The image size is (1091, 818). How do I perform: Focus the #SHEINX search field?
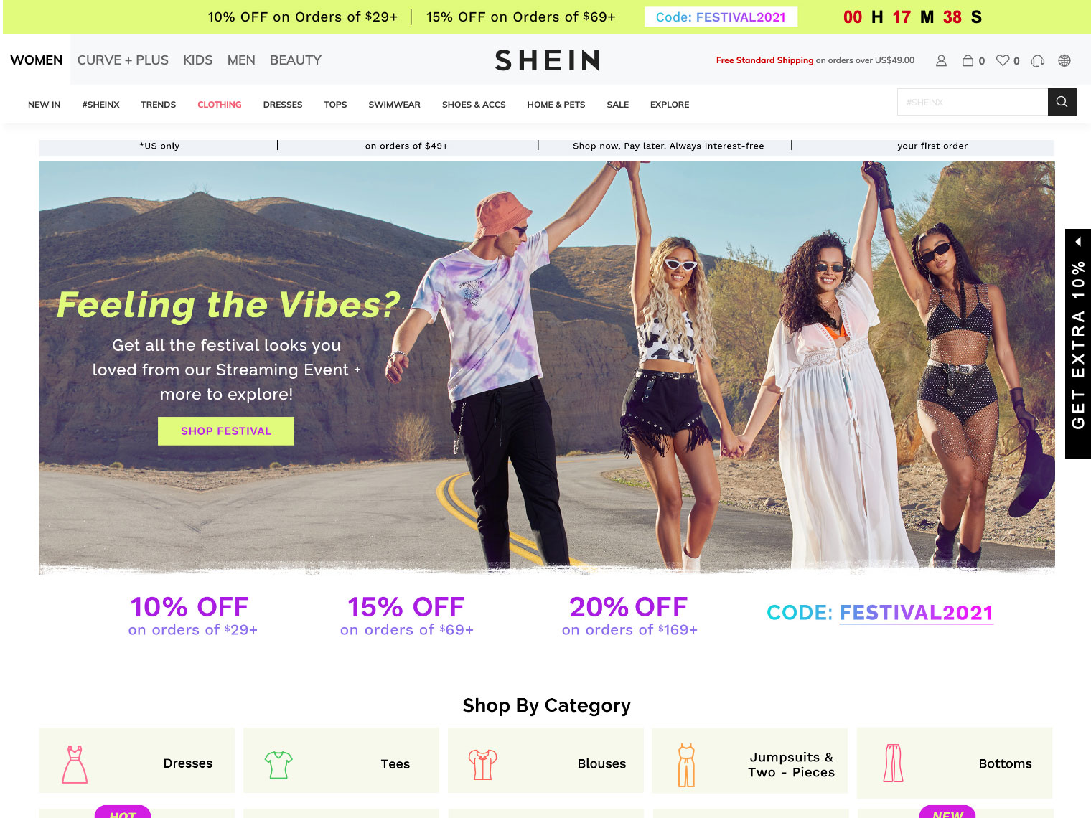(x=973, y=102)
